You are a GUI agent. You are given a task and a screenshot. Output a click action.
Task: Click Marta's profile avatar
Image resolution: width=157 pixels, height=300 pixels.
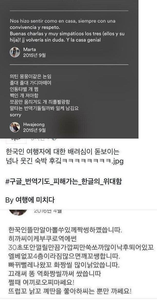pyautogui.click(x=15, y=52)
